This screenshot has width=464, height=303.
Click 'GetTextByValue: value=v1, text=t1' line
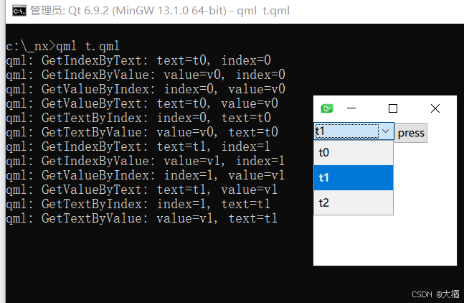[x=142, y=218]
